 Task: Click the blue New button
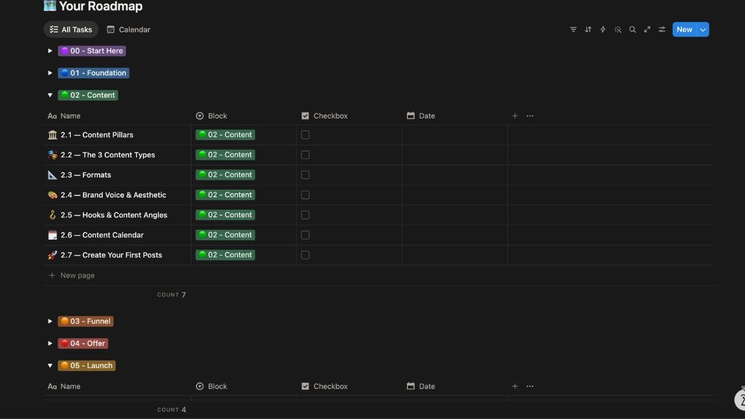point(684,29)
